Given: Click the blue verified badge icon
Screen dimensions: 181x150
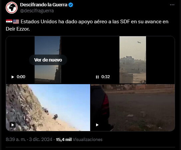Looking at the screenshot, I should [x=71, y=5].
